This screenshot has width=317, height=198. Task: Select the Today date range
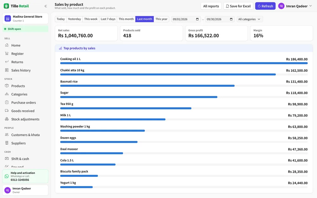61,19
